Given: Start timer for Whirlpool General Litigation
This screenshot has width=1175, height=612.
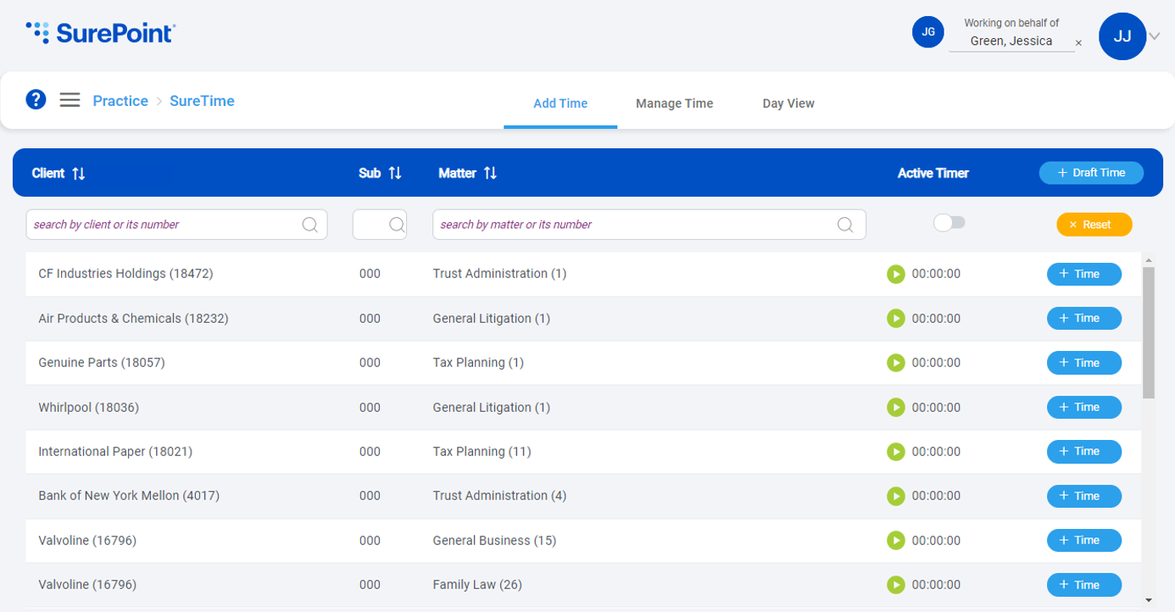Looking at the screenshot, I should point(895,408).
